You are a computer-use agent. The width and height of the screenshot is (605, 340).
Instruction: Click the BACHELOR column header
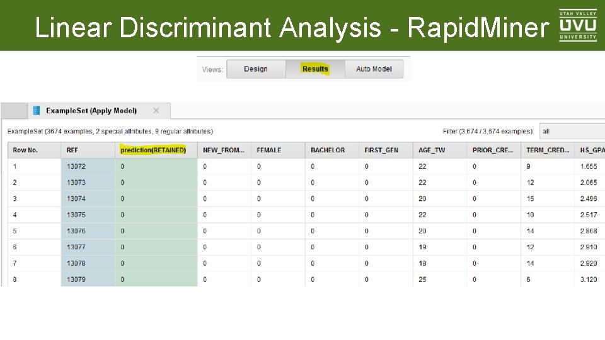[x=332, y=150]
